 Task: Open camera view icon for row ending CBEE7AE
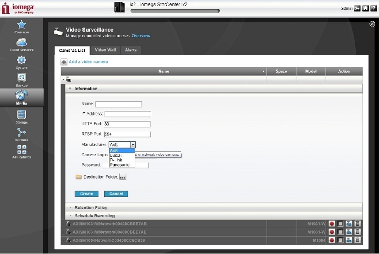[349, 232]
